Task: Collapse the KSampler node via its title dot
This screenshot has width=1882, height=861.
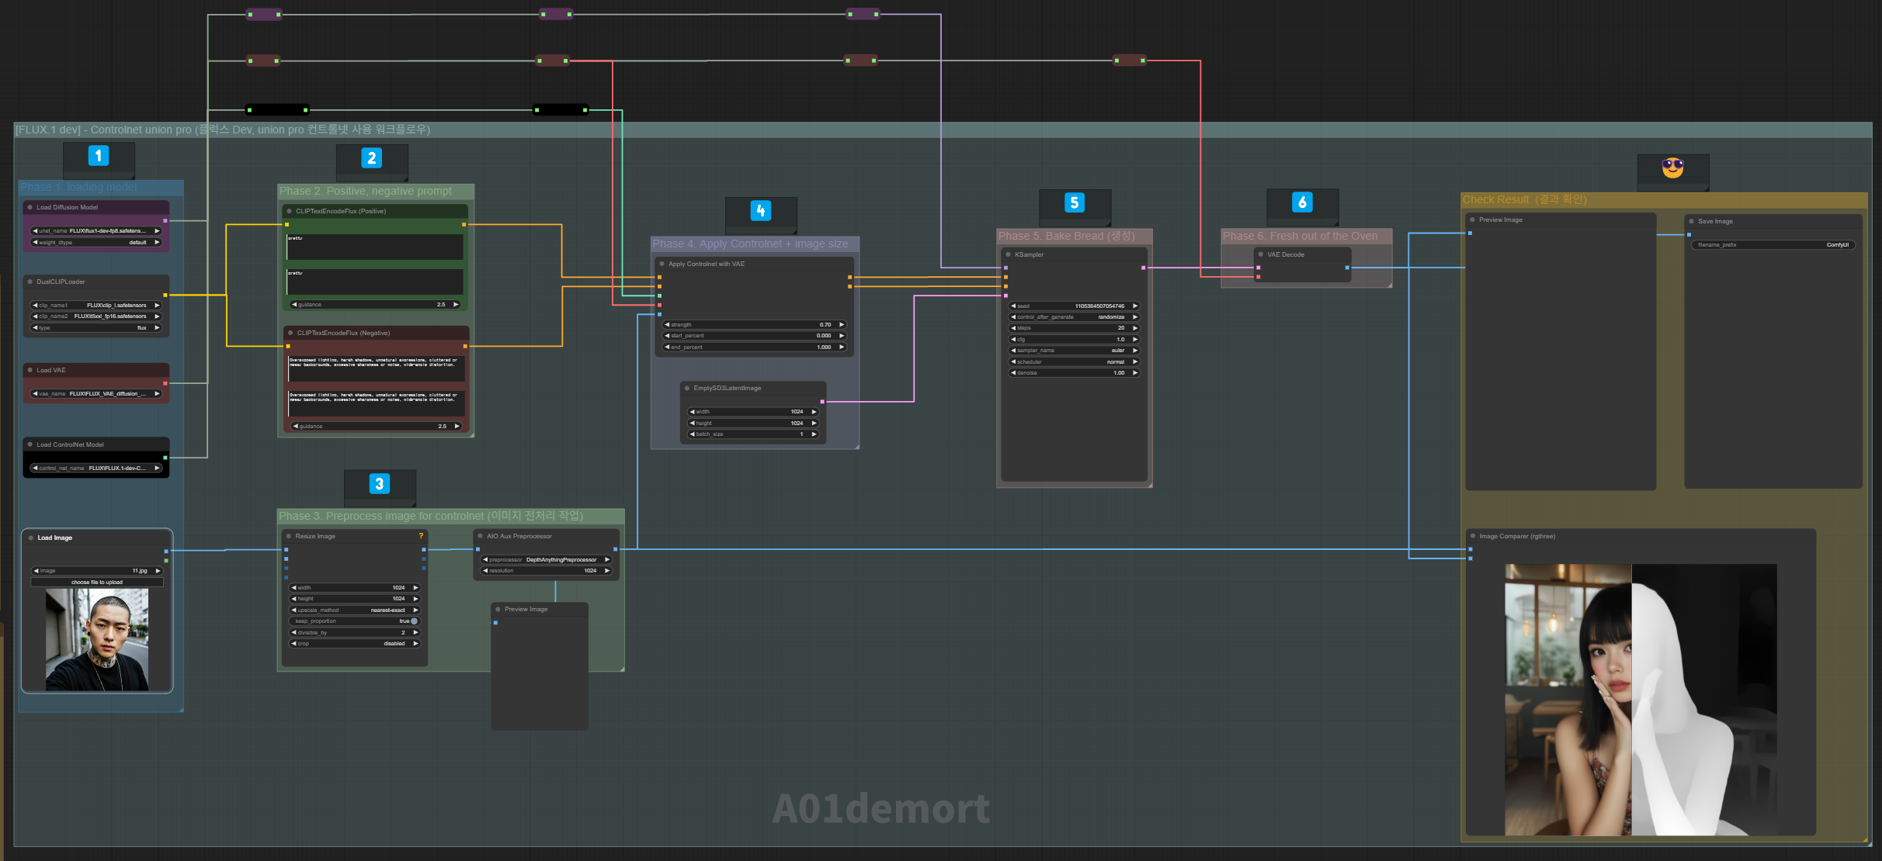Action: [x=1008, y=254]
